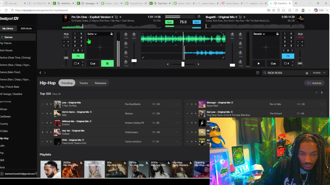Load Without Me to right deck
This screenshot has height=185, width=330.
pyautogui.click(x=51, y=123)
